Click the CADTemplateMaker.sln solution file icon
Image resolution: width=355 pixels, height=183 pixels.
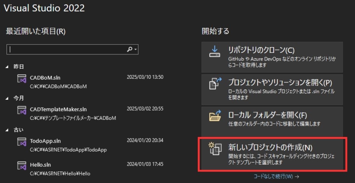[22, 110]
